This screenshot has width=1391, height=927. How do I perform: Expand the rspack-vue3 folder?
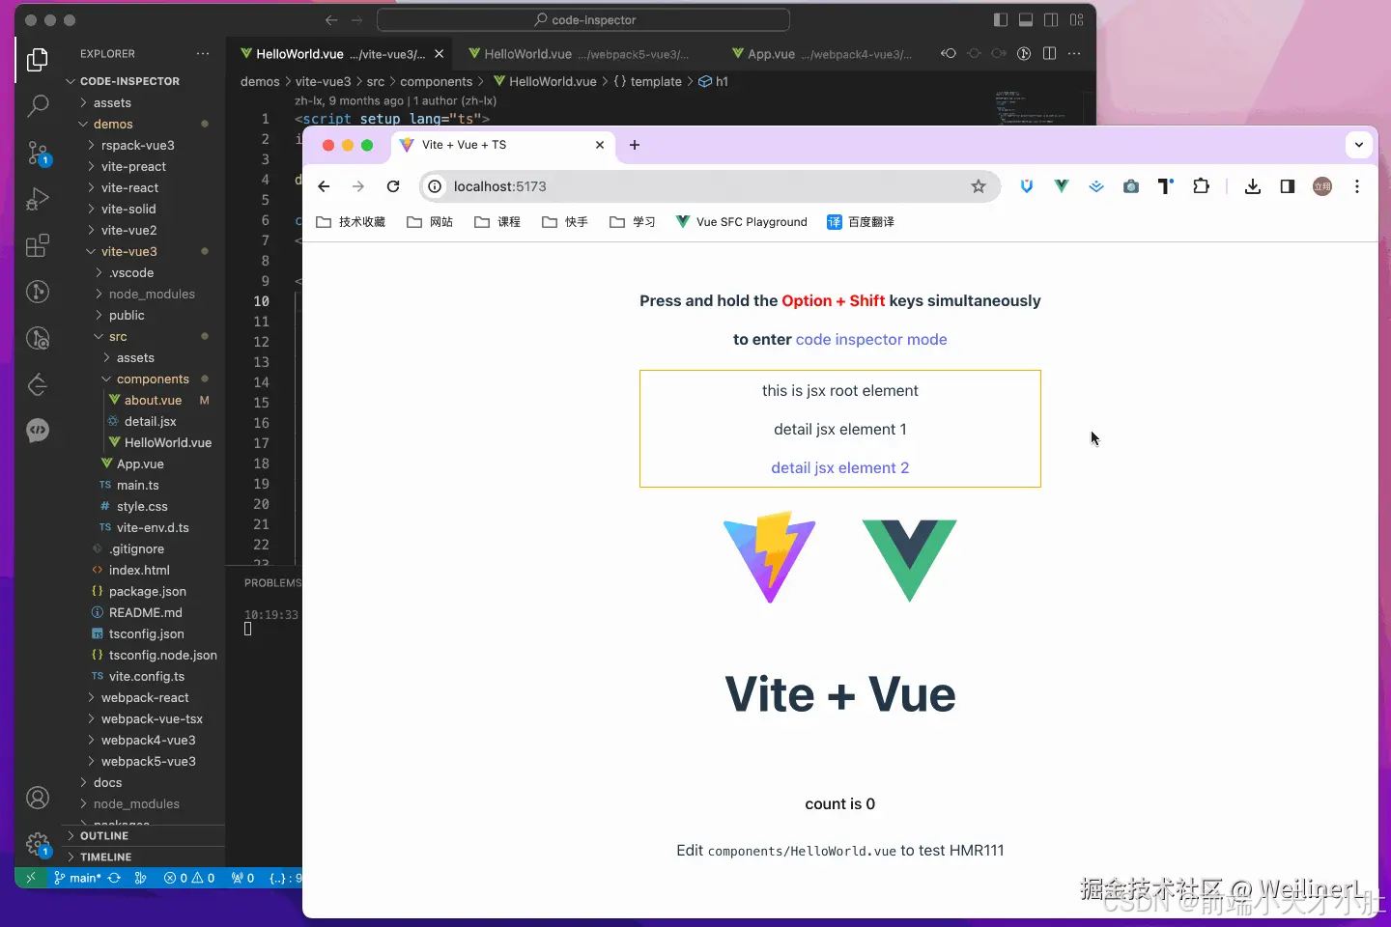[x=145, y=145]
